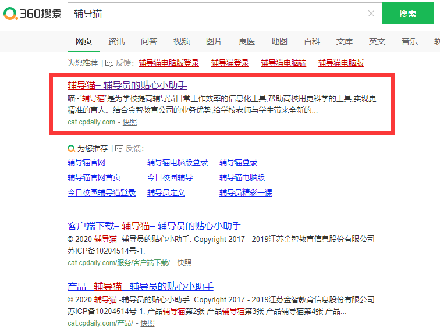Click the top 反馈 label

pos(123,63)
